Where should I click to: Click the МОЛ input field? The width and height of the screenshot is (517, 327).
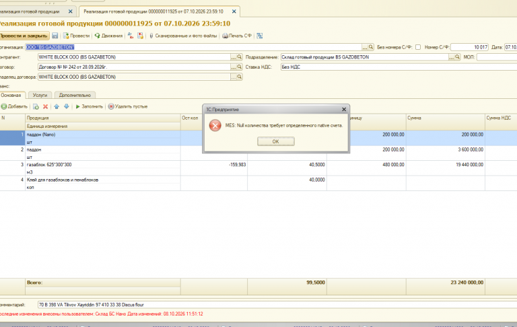(x=497, y=57)
